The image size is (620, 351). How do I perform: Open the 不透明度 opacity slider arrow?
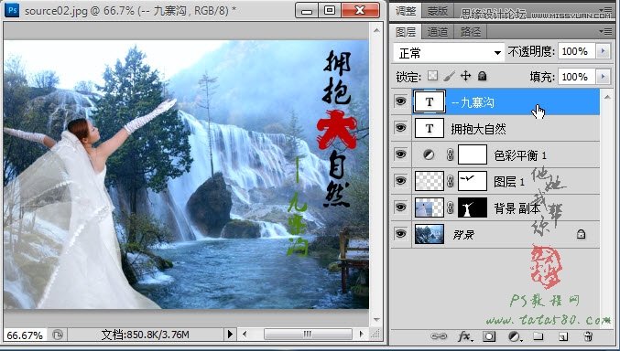coord(604,51)
